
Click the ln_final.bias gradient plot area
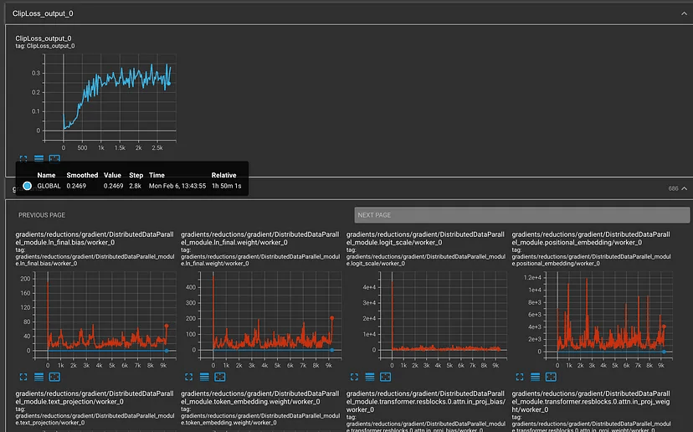(105, 315)
